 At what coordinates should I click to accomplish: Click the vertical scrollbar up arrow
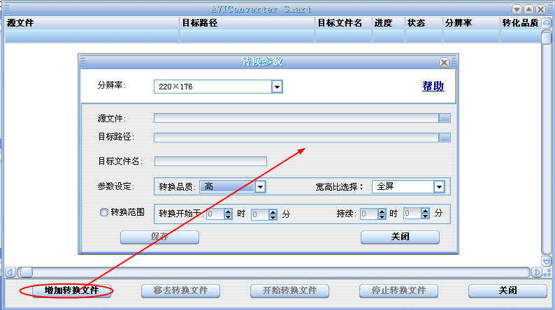(x=547, y=24)
